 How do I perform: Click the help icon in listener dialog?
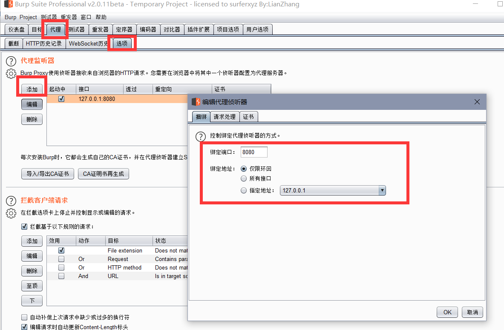[x=200, y=136]
